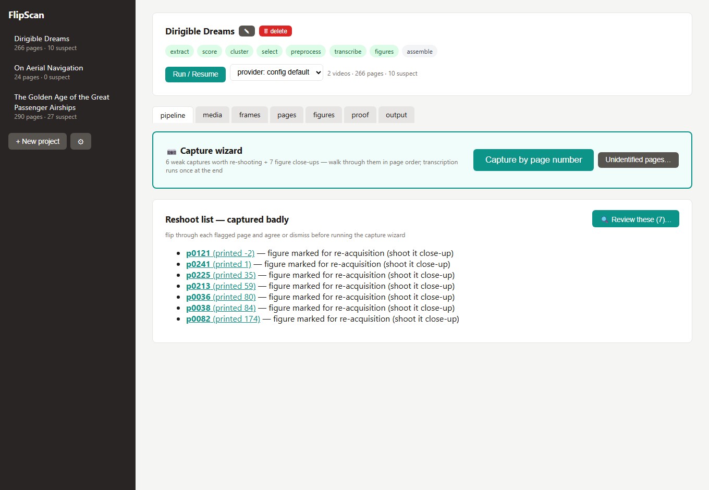Image resolution: width=709 pixels, height=490 pixels.
Task: Open the Dirigible Dreams project in sidebar
Action: [x=68, y=43]
